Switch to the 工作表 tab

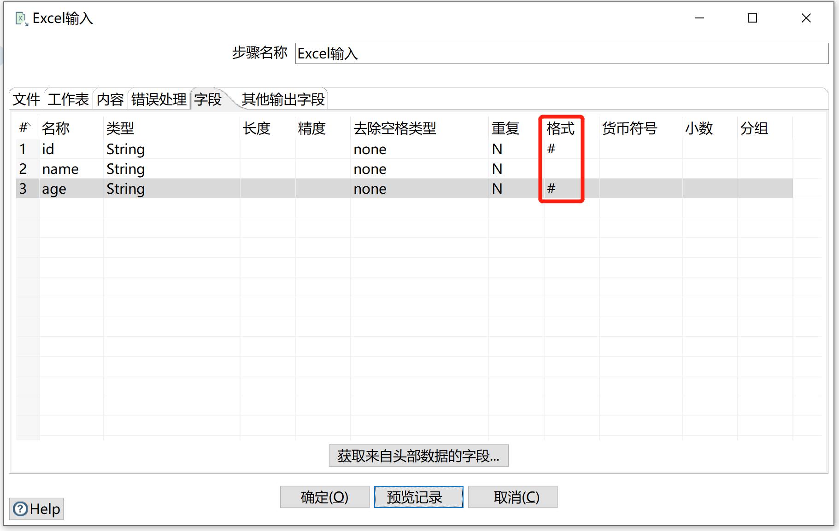click(68, 99)
